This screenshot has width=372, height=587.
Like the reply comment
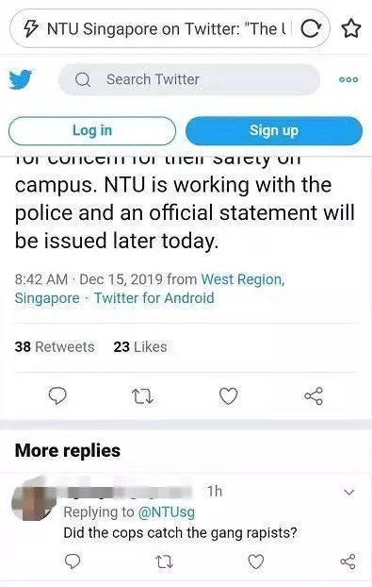256,562
